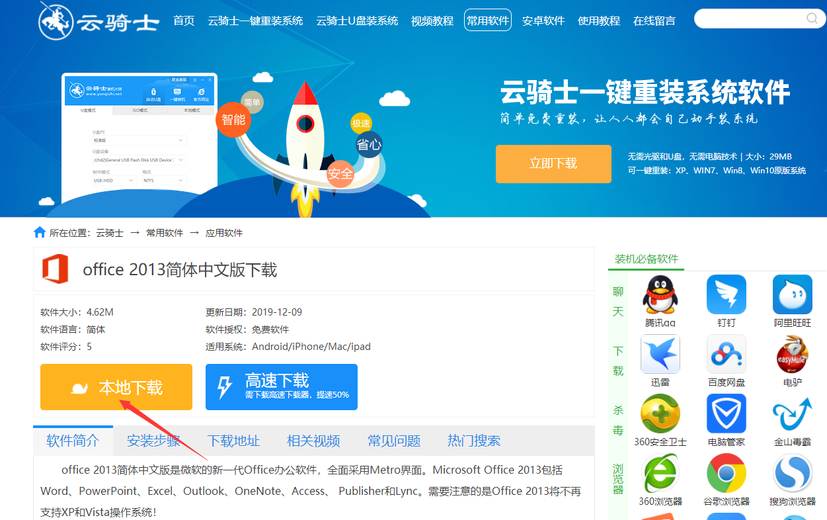Click title office 2013简体中文版下载
The width and height of the screenshot is (827, 520).
pyautogui.click(x=180, y=270)
